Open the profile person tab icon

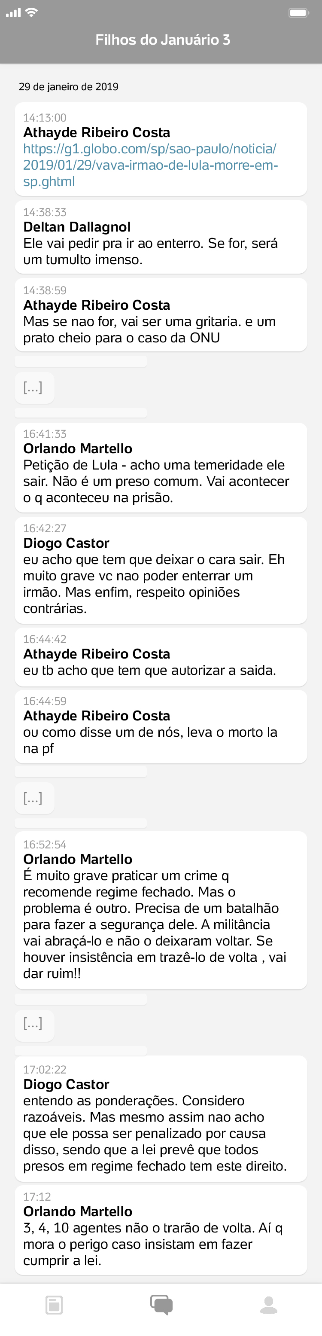(269, 1305)
